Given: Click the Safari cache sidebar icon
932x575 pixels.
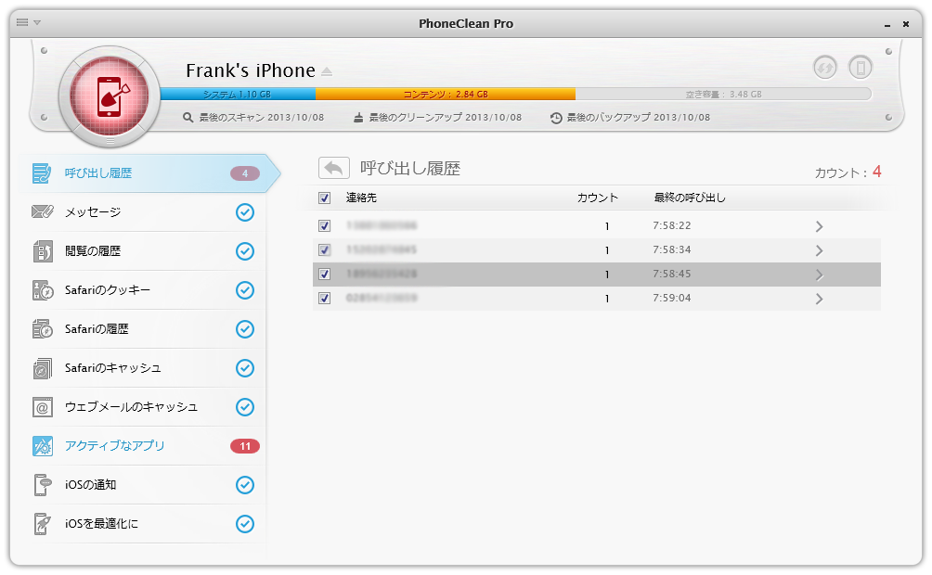Looking at the screenshot, I should coord(42,368).
